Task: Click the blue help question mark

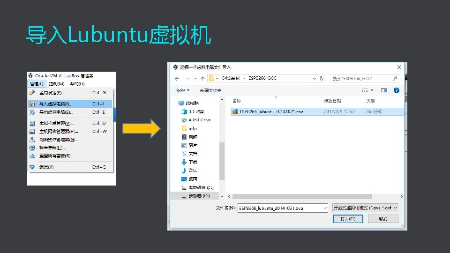Action: 397,90
